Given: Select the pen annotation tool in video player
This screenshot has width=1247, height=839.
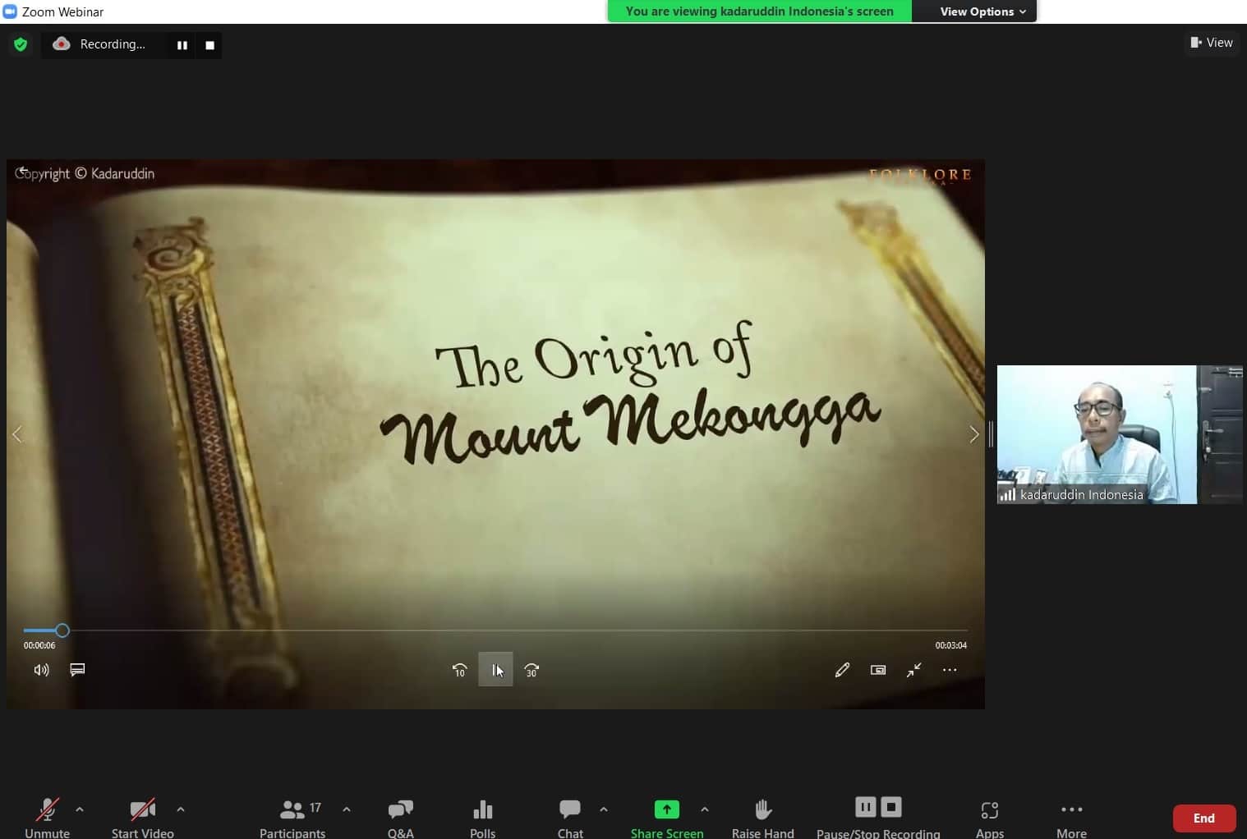Looking at the screenshot, I should (842, 670).
